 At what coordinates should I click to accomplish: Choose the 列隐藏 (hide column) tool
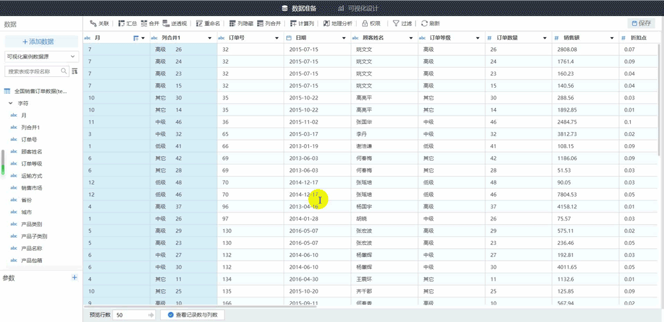tap(233, 23)
